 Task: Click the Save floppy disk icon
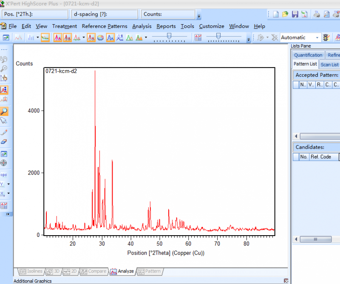tap(295, 14)
